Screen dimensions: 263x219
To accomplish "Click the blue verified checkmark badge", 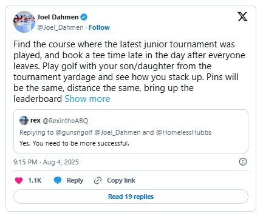I will [x=84, y=17].
